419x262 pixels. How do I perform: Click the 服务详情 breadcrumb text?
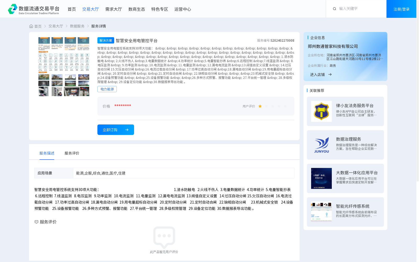tap(98, 26)
